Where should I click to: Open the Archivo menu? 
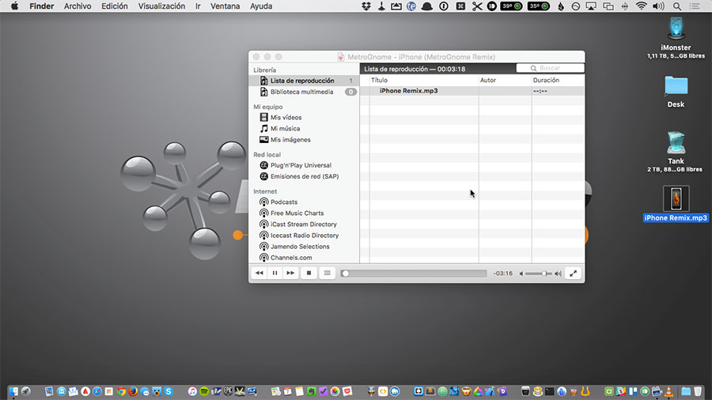(78, 6)
